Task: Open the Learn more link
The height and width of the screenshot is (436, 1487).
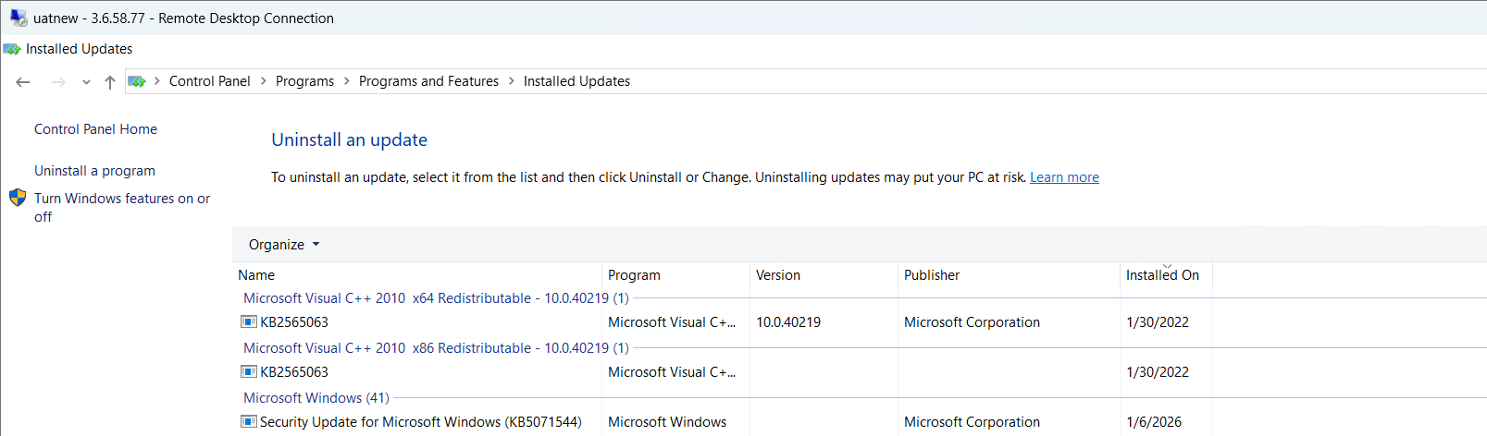Action: [x=1064, y=177]
